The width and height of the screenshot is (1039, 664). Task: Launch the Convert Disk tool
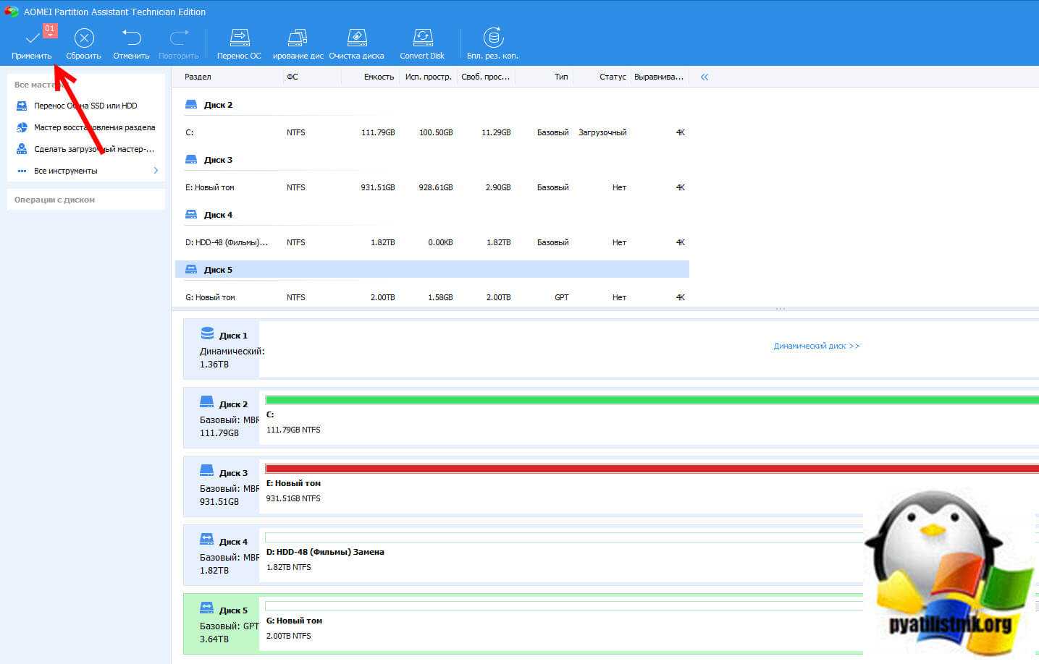pyautogui.click(x=422, y=38)
